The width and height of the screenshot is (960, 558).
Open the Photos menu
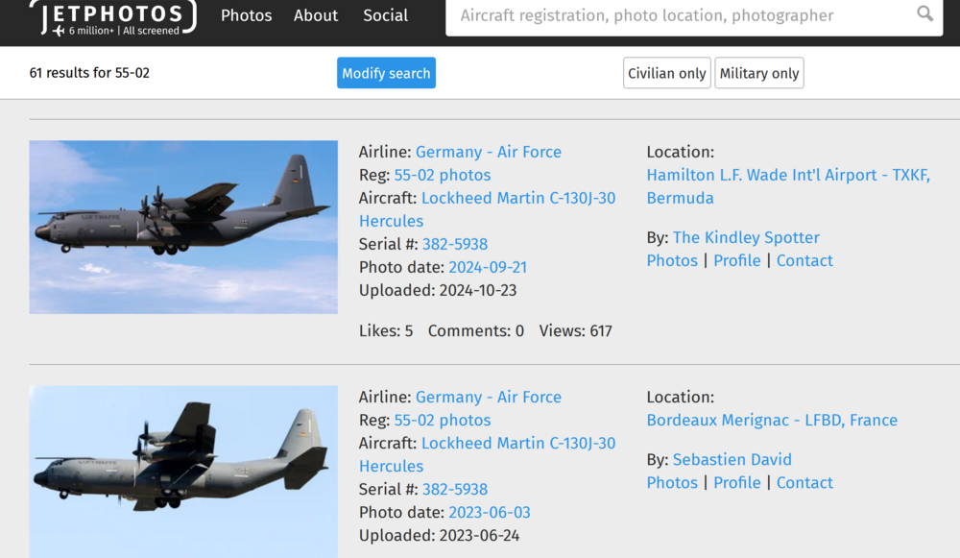247,15
